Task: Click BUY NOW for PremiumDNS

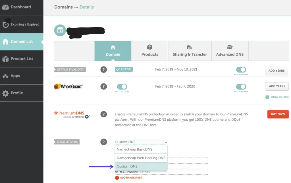Action: [278, 114]
